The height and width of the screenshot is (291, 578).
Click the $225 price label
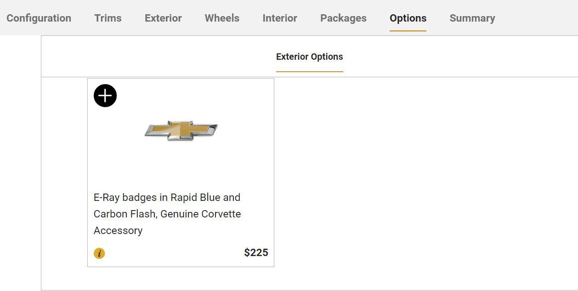(x=256, y=252)
